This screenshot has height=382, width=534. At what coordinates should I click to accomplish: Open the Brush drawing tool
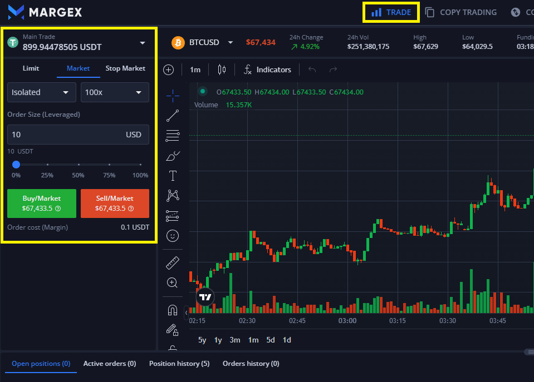pyautogui.click(x=172, y=155)
